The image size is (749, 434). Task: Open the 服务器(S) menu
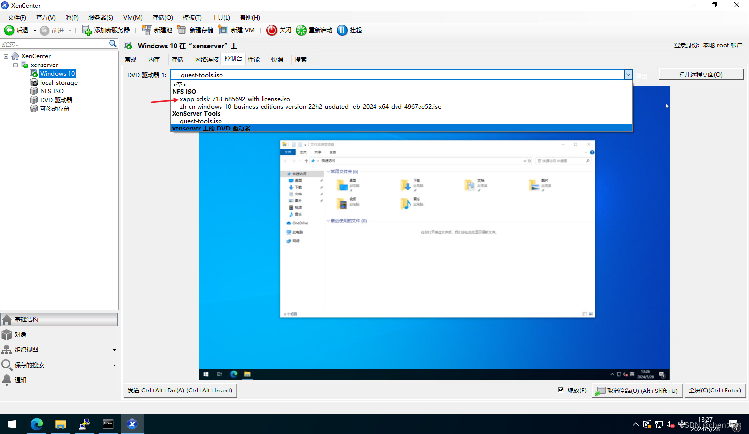tap(101, 18)
